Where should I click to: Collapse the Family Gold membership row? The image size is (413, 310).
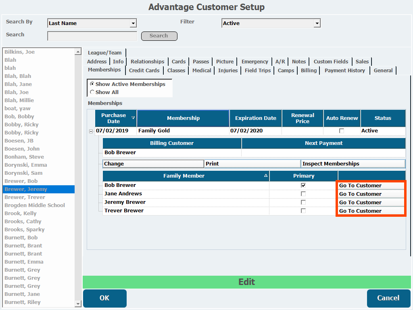pyautogui.click(x=91, y=131)
